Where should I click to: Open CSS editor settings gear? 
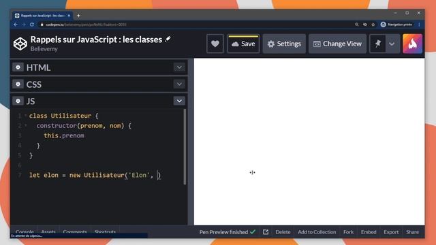pyautogui.click(x=18, y=84)
